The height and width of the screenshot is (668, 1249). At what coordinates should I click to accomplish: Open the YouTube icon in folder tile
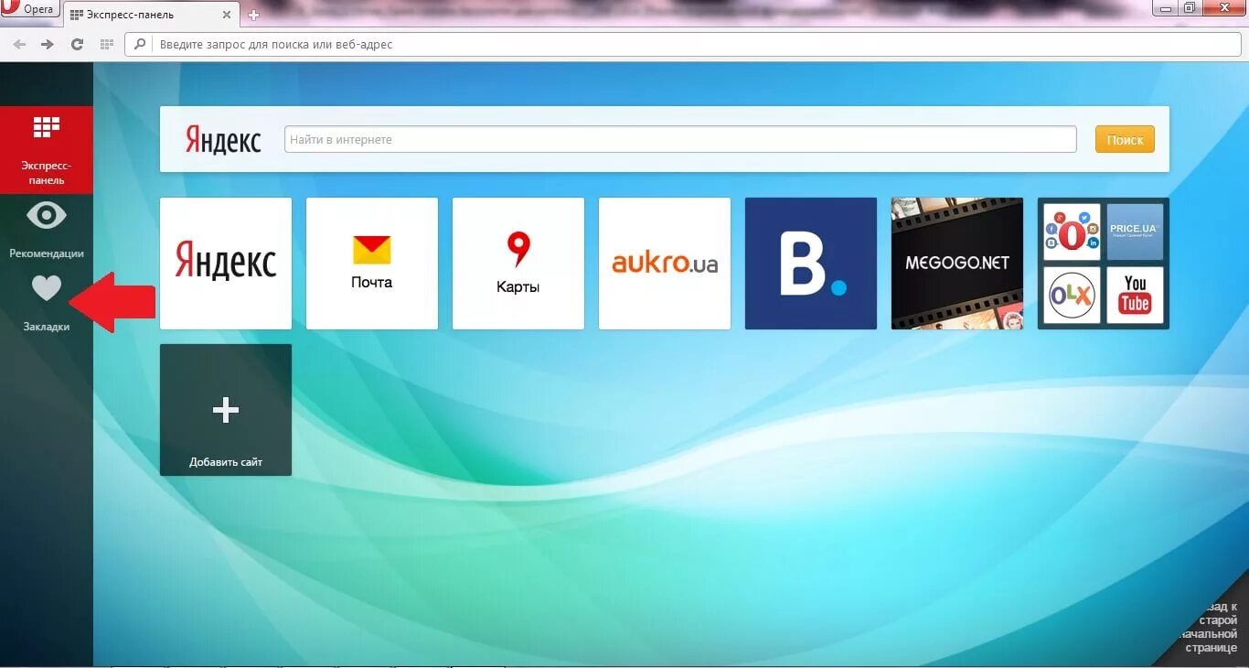(1135, 296)
